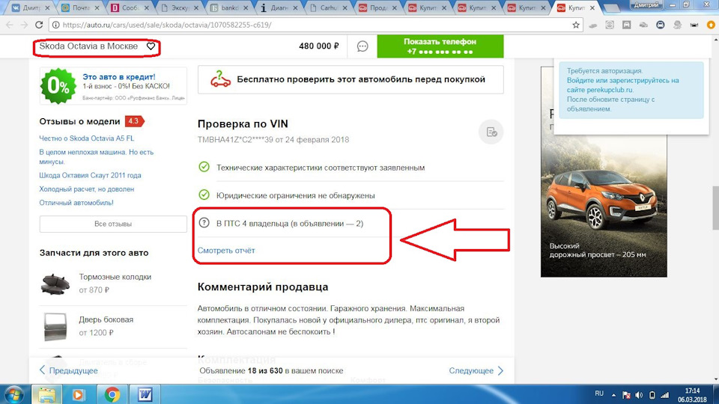The width and height of the screenshot is (719, 404).
Task: Go to previous listing Предыдущее
Action: coord(68,370)
